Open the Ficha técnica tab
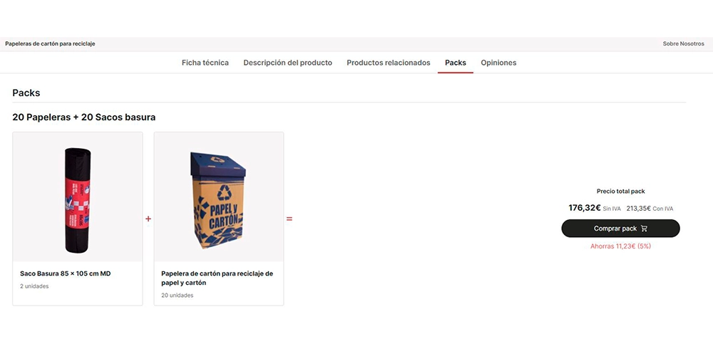The height and width of the screenshot is (356, 713). (x=205, y=63)
